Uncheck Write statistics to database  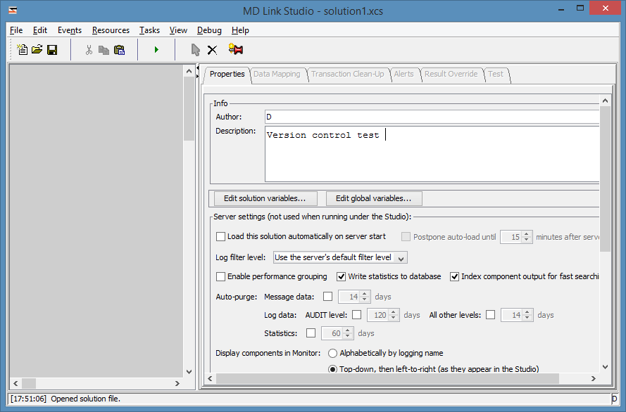point(341,276)
